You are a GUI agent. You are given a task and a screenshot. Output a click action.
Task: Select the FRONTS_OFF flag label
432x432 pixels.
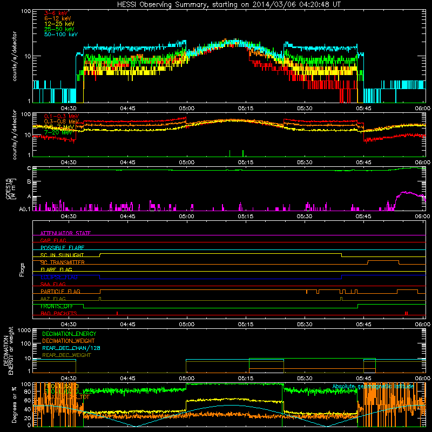click(x=57, y=306)
